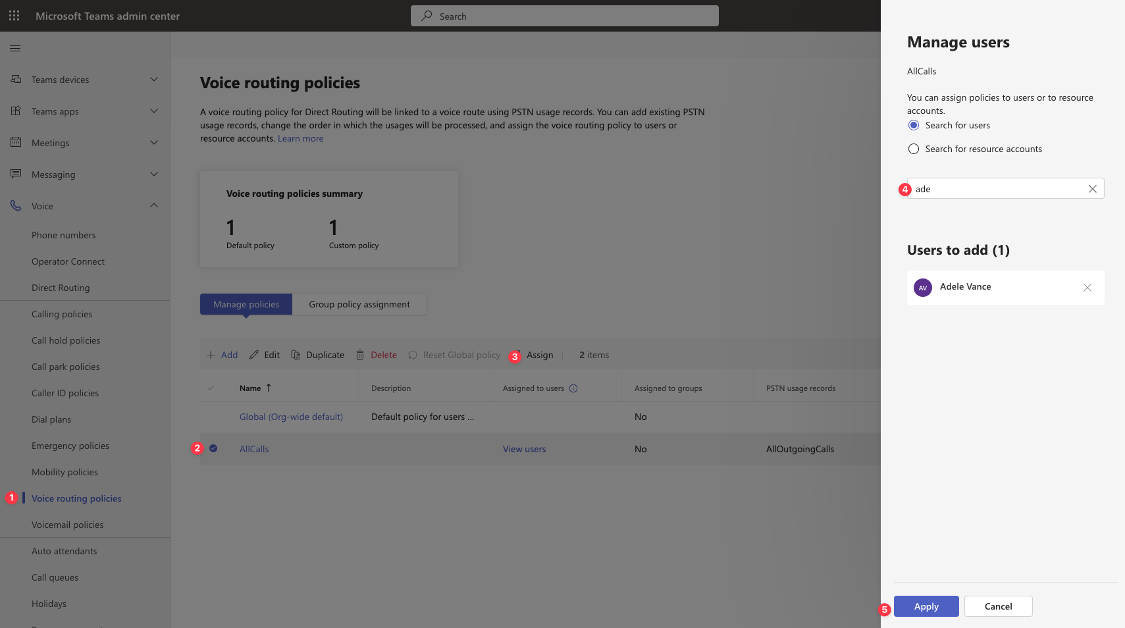Click info icon beside Assigned to users
The height and width of the screenshot is (628, 1125).
click(573, 388)
